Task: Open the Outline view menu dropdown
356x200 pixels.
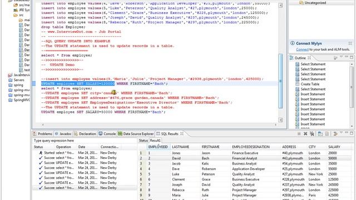Action: [341, 57]
